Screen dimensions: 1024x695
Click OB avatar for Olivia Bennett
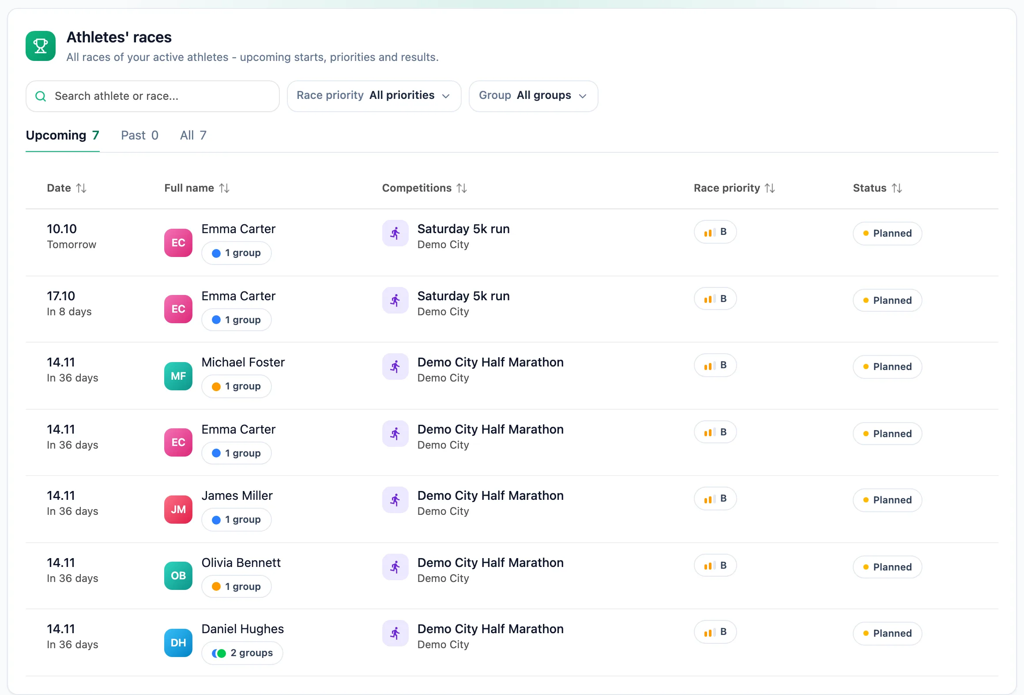coord(178,576)
